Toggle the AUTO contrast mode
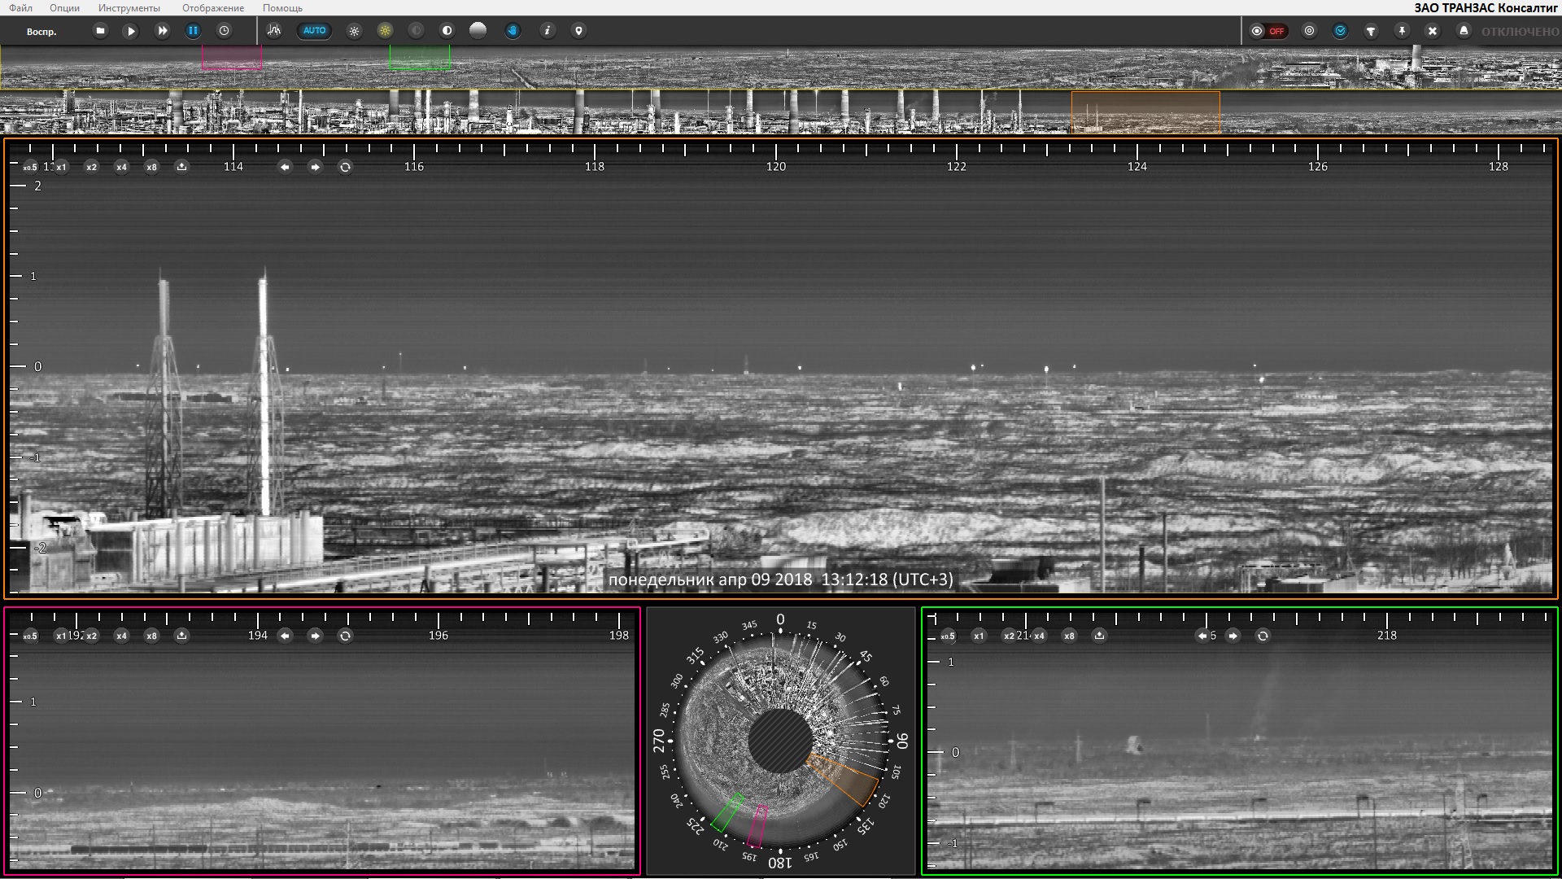 pyautogui.click(x=314, y=31)
